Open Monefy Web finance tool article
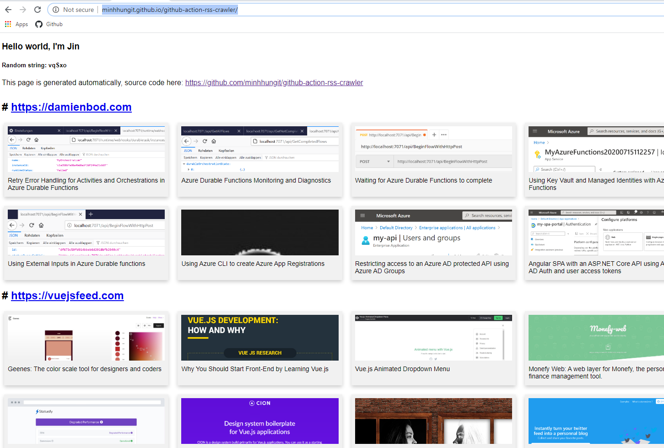This screenshot has width=664, height=448. point(596,372)
